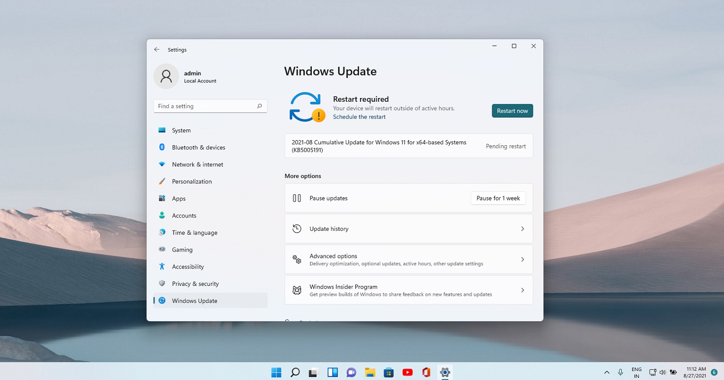Click the Accounts person icon
The image size is (724, 380).
(x=162, y=215)
